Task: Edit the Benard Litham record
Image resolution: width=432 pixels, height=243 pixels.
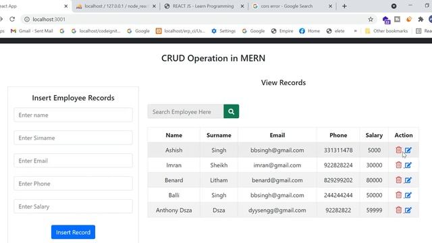Action: 408,180
